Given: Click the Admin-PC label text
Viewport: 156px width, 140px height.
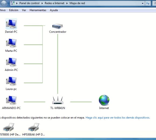Looking at the screenshot, I should [x=11, y=70].
